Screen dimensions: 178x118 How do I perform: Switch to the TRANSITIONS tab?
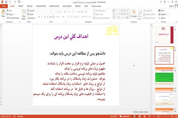point(41,6)
